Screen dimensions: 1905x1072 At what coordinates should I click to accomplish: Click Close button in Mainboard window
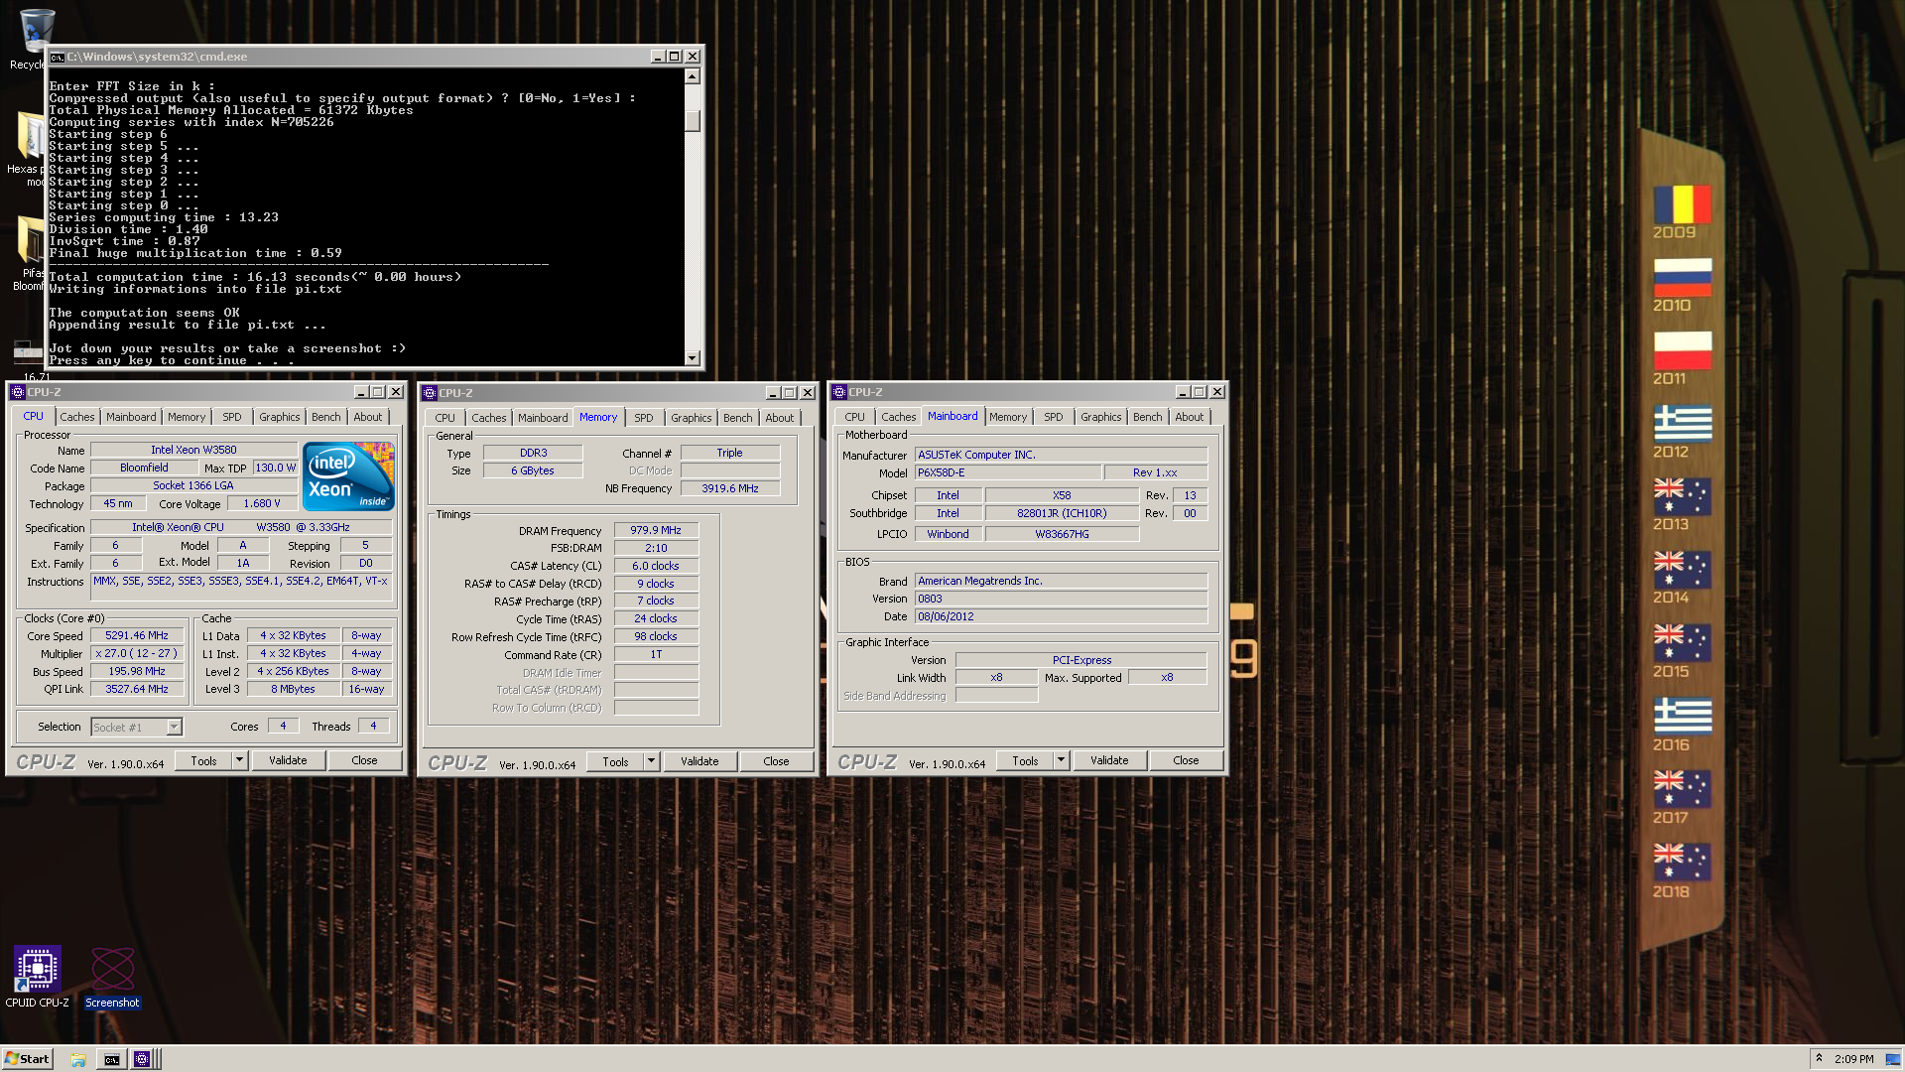coord(1186,760)
